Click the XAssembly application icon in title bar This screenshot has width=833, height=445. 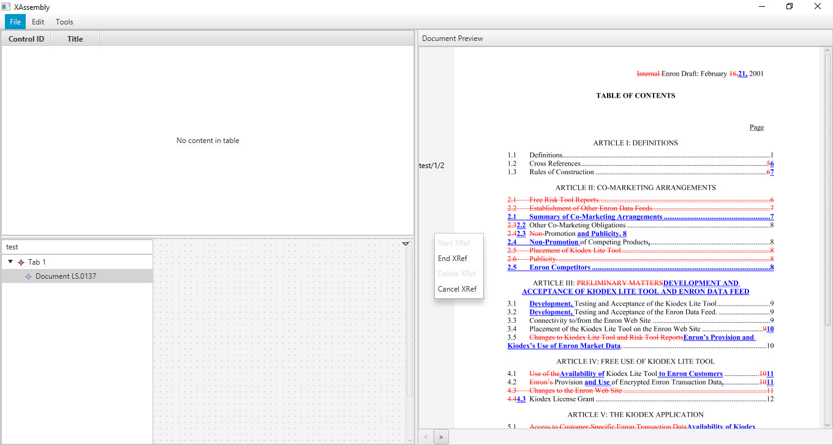pyautogui.click(x=6, y=7)
